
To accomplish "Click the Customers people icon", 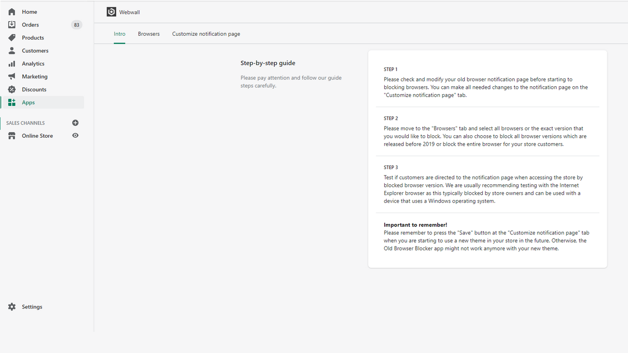I will tap(11, 50).
